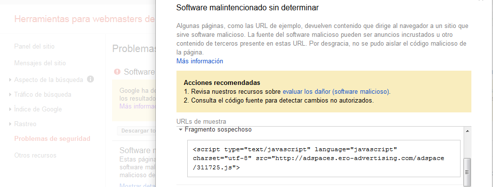Click the info icon beside Aspecto de la búsqueda
This screenshot has width=493, height=187.
click(x=90, y=79)
